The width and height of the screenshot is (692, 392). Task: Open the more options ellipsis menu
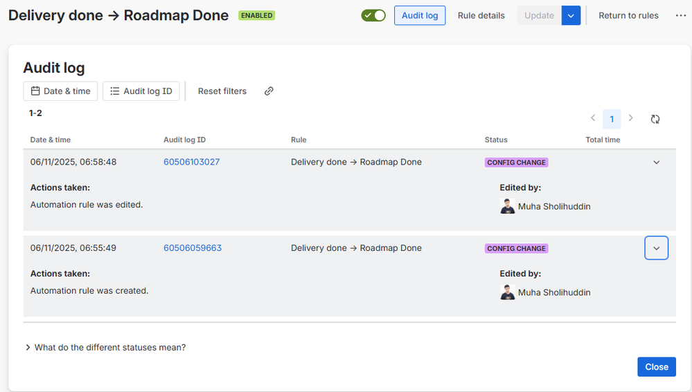pos(680,15)
